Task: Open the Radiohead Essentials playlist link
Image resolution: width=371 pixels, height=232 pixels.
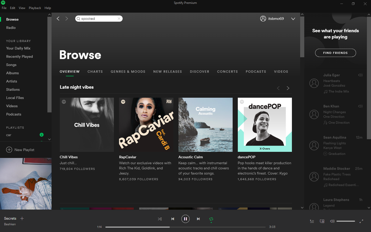Action: (344, 185)
